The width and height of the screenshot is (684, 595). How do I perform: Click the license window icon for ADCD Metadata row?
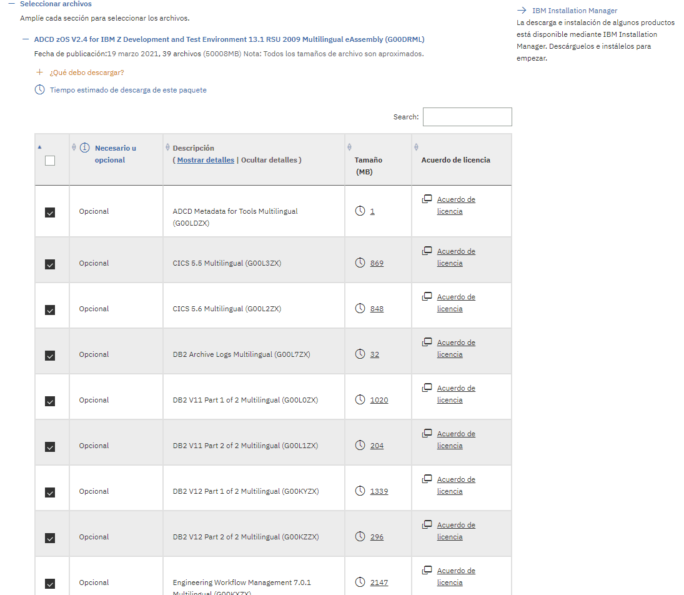coord(427,199)
